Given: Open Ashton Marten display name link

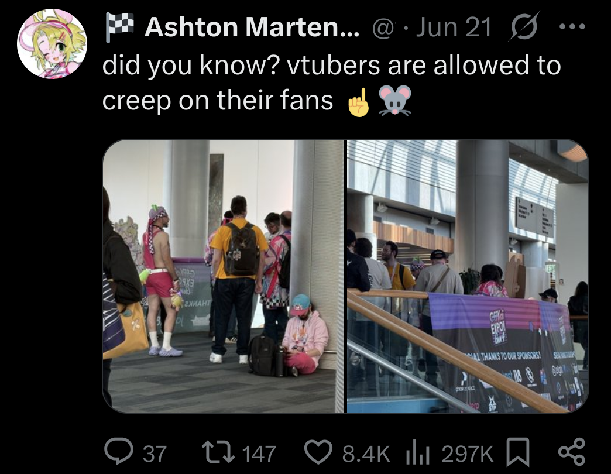Looking at the screenshot, I should (252, 28).
